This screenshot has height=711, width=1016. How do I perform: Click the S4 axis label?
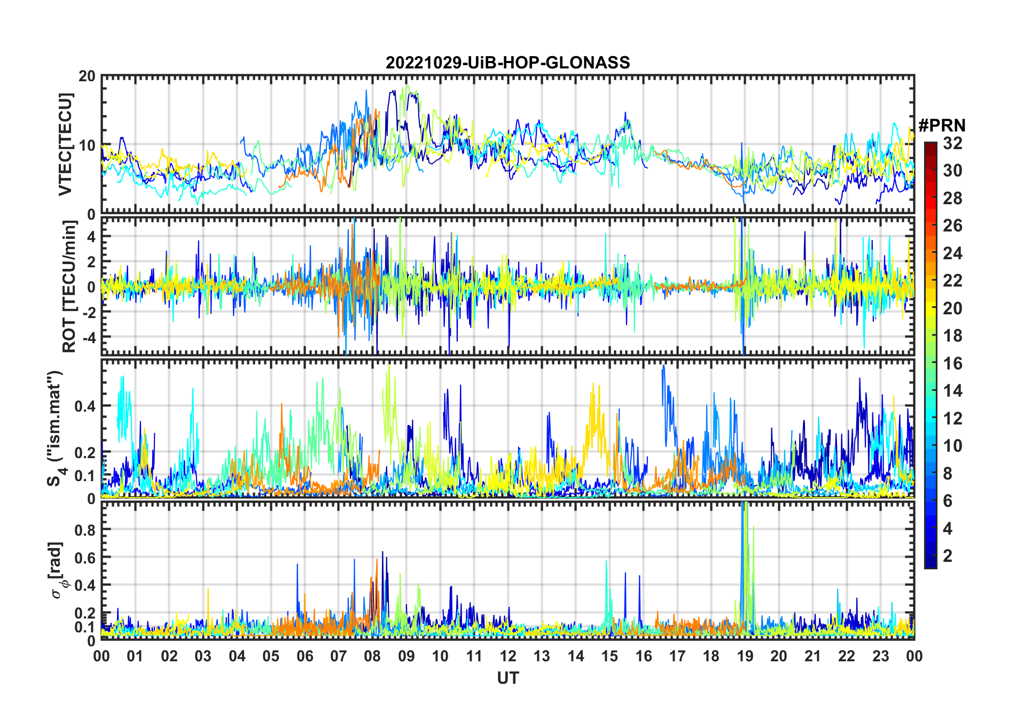pos(56,428)
